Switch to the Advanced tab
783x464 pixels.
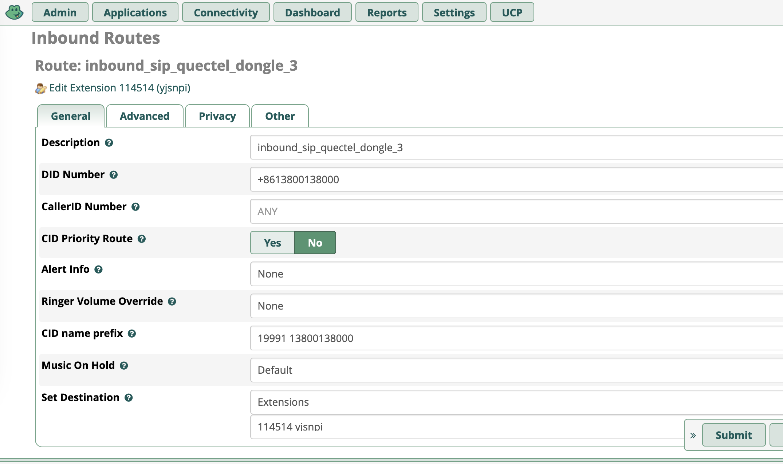[x=145, y=116]
